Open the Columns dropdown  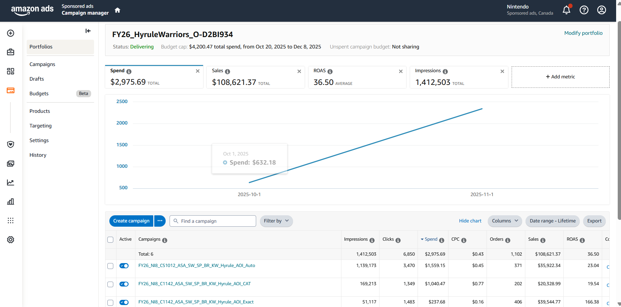pyautogui.click(x=504, y=221)
